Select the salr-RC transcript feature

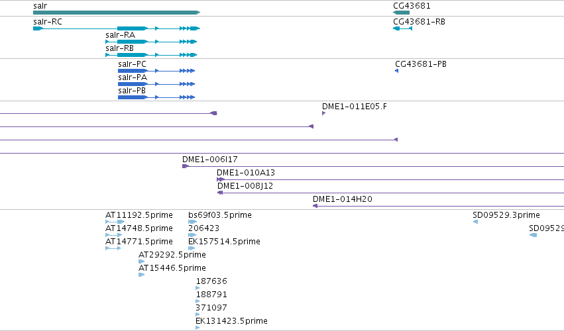[x=117, y=28]
